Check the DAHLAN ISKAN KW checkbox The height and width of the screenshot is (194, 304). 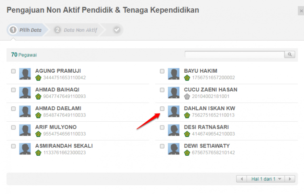click(162, 109)
